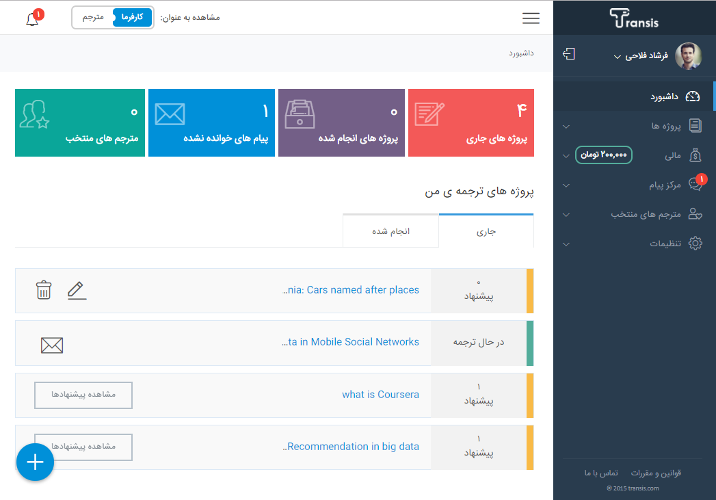
Task: Click the blue پیام های خوانده نشده card label
Action: [226, 138]
